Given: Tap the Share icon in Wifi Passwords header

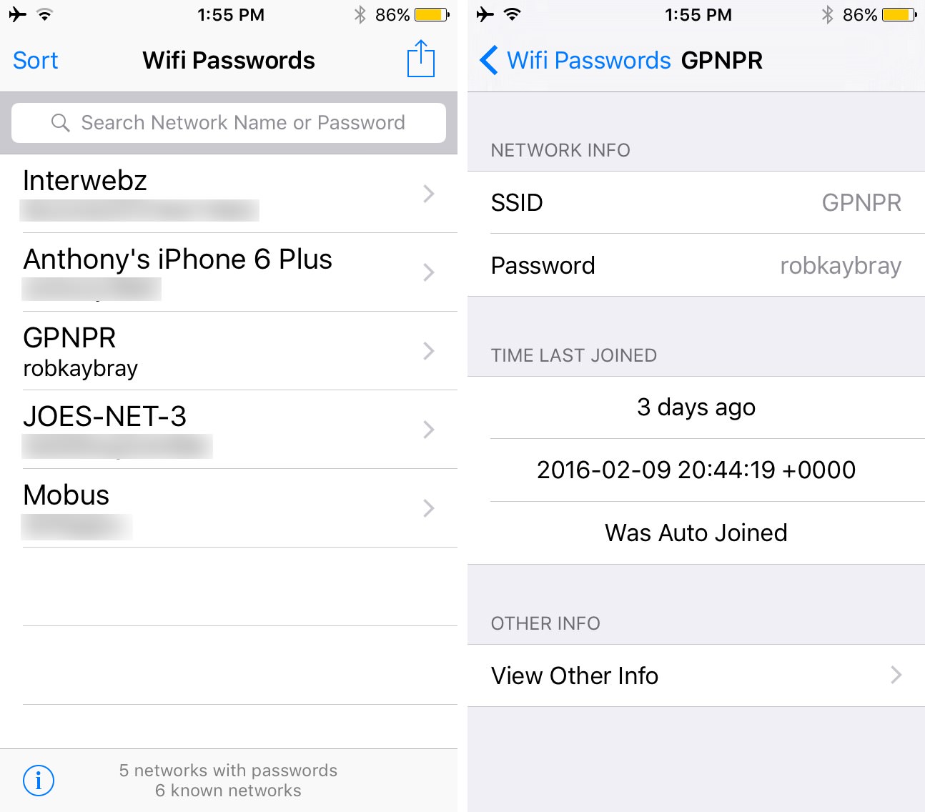Looking at the screenshot, I should (x=421, y=59).
